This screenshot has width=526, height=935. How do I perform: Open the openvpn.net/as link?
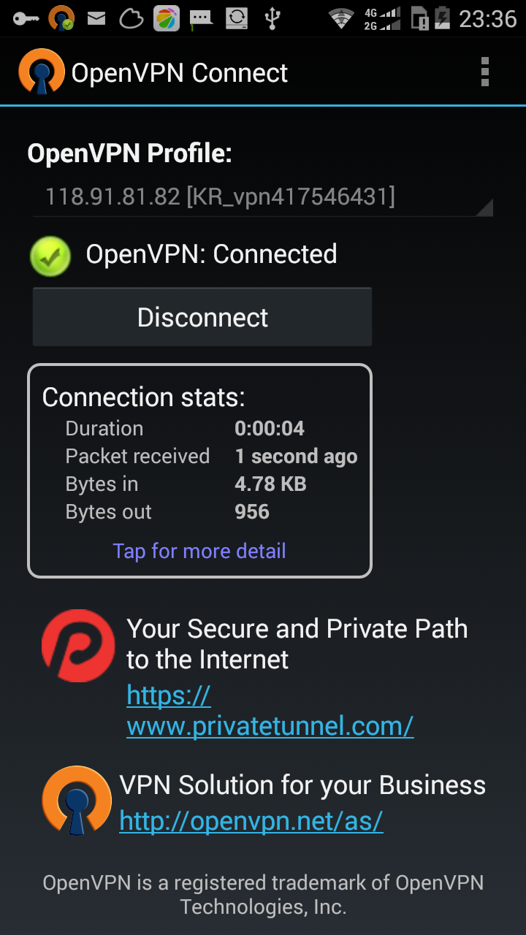pyautogui.click(x=251, y=821)
